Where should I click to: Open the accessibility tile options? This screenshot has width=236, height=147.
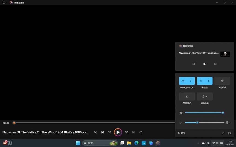click(205, 96)
